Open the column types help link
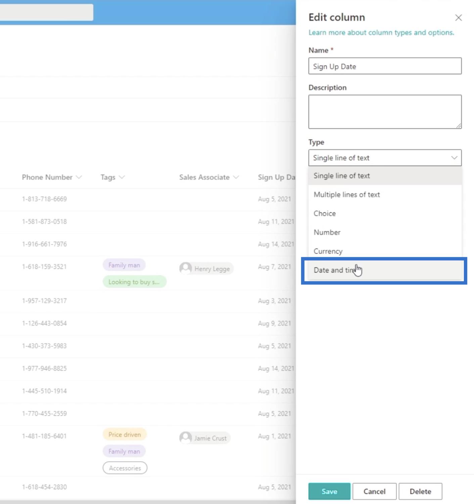Viewport: 474px width, 504px height. (x=381, y=33)
